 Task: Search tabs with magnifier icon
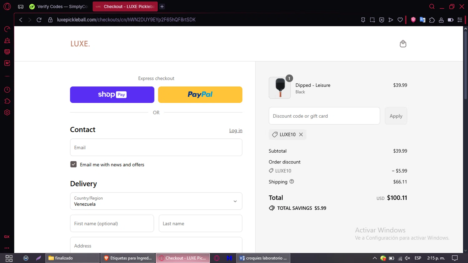432,7
